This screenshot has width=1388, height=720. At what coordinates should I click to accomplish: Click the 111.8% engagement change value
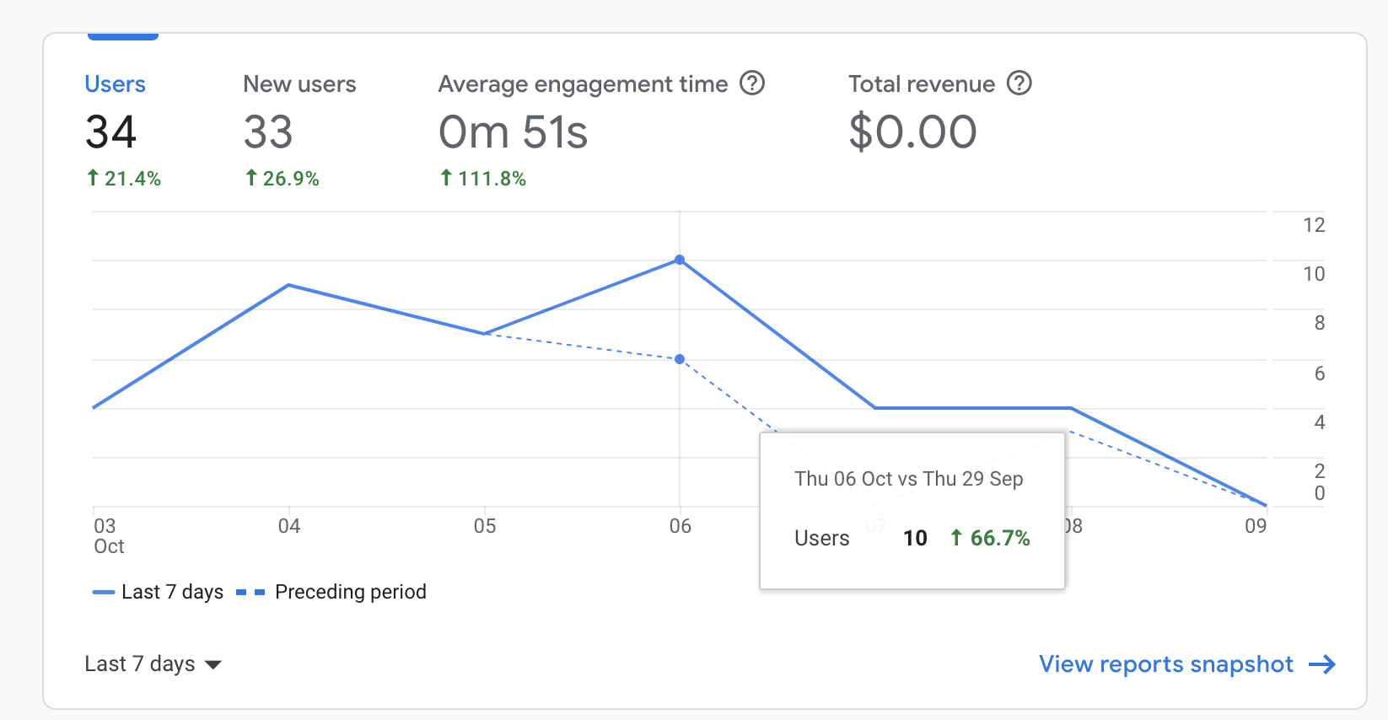point(483,179)
